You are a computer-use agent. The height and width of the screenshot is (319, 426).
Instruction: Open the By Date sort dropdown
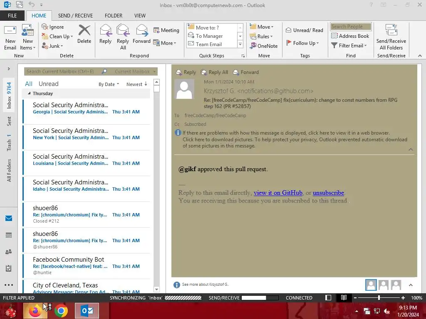click(x=109, y=84)
